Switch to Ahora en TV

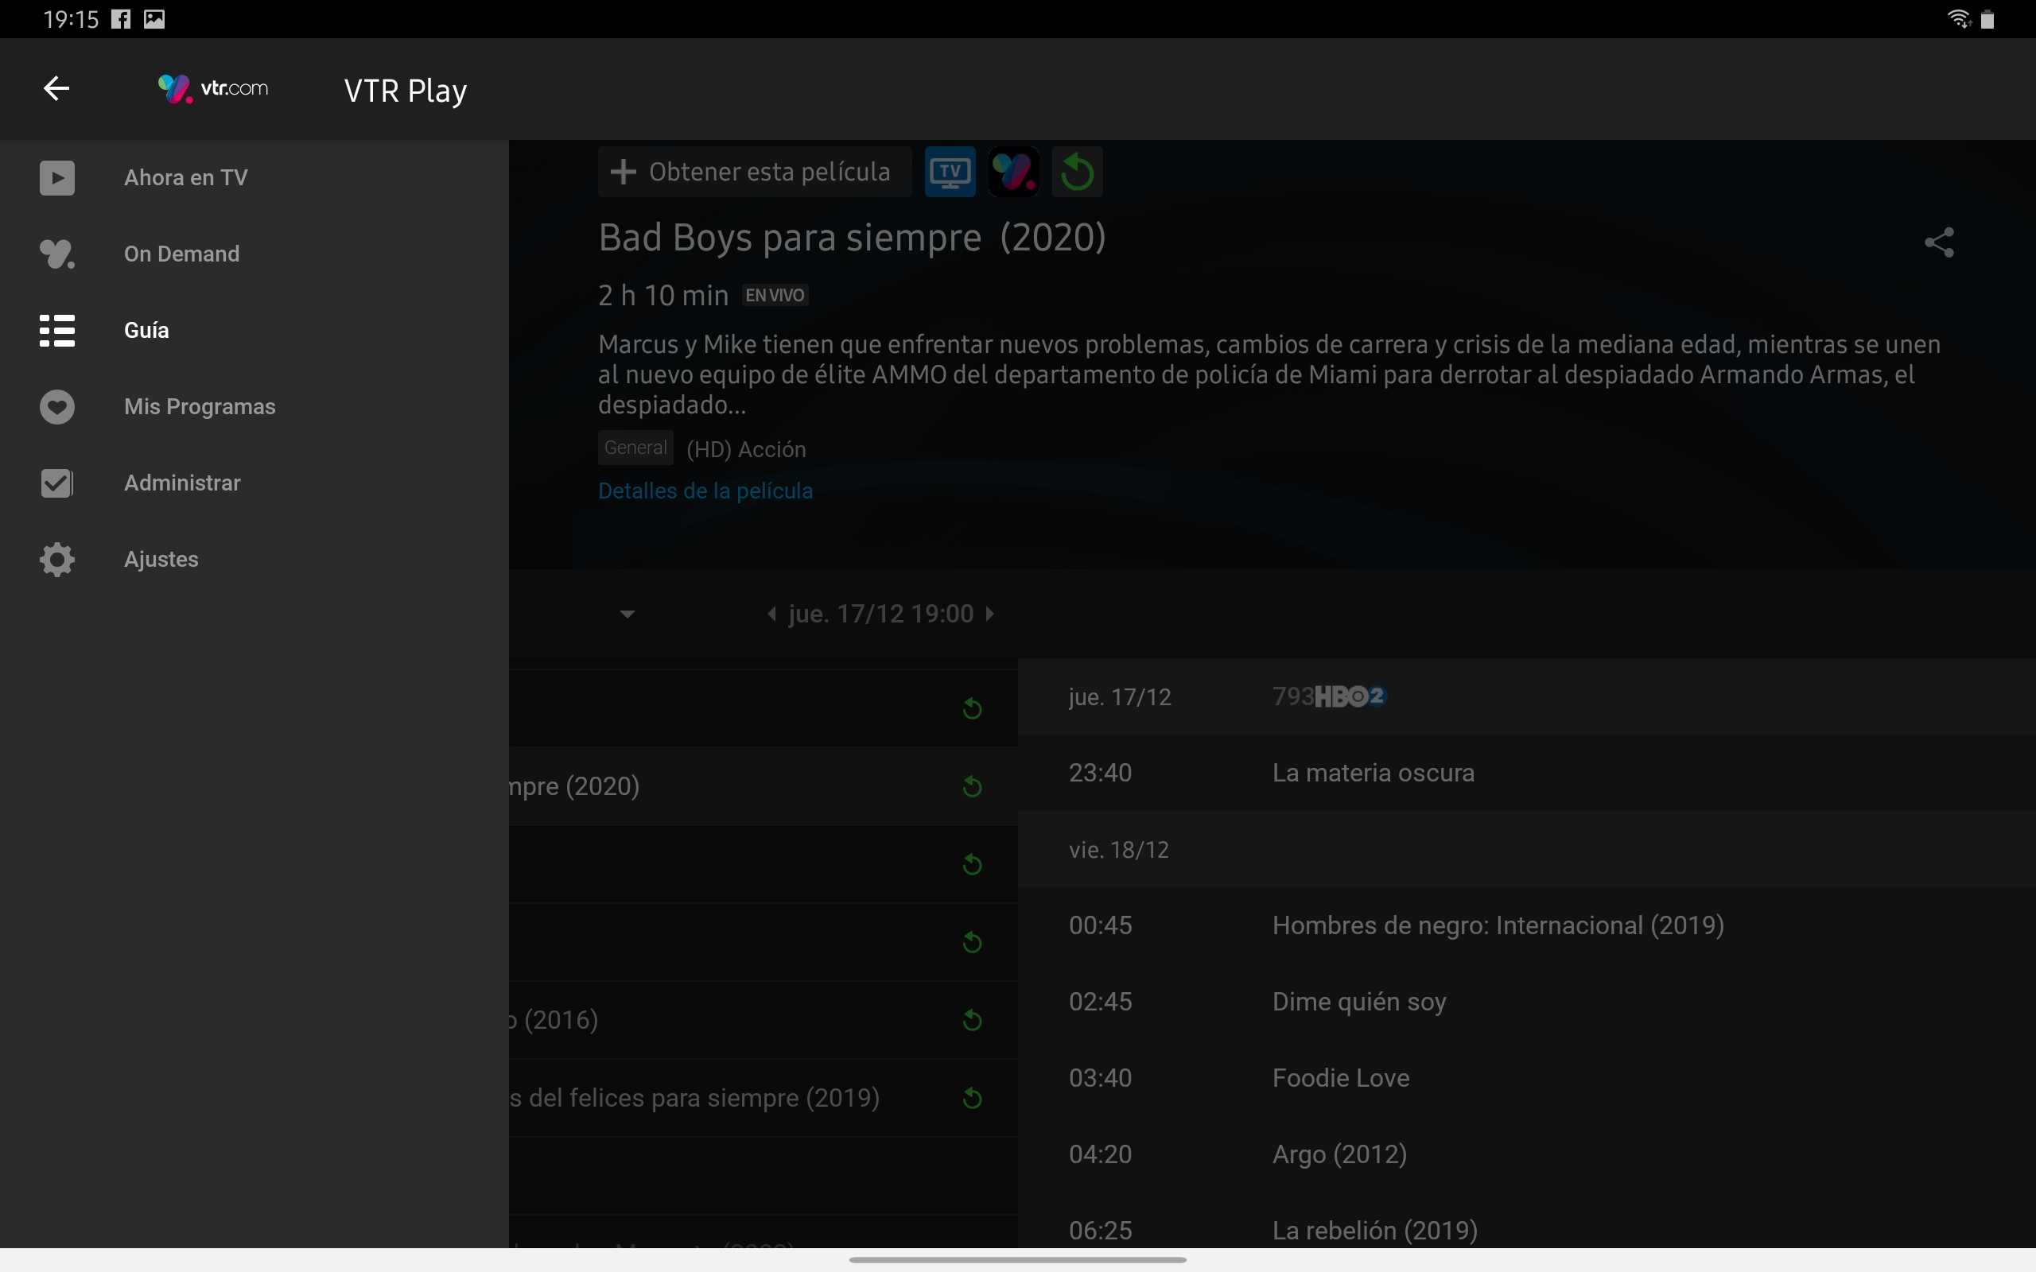185,177
